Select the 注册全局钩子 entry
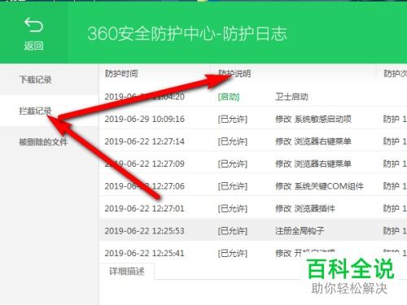 coord(300,231)
